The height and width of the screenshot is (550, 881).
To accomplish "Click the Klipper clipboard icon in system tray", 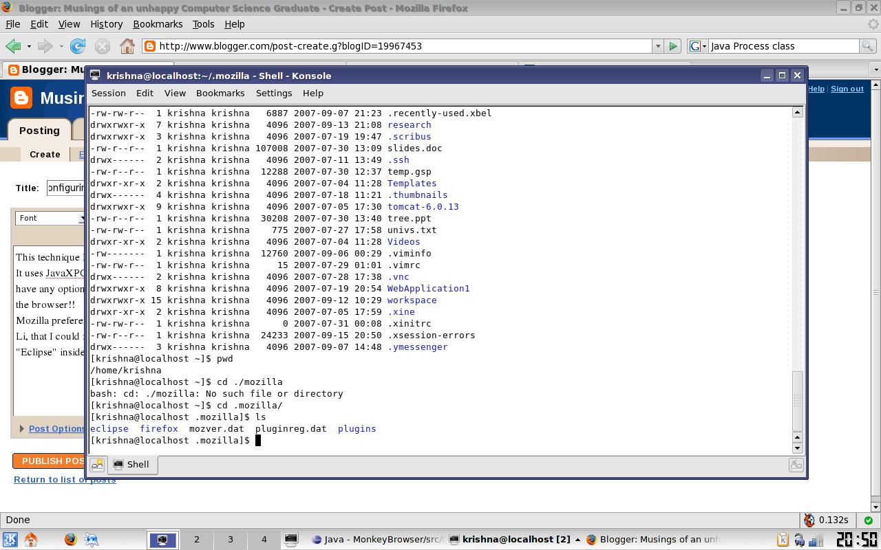I will tap(783, 540).
